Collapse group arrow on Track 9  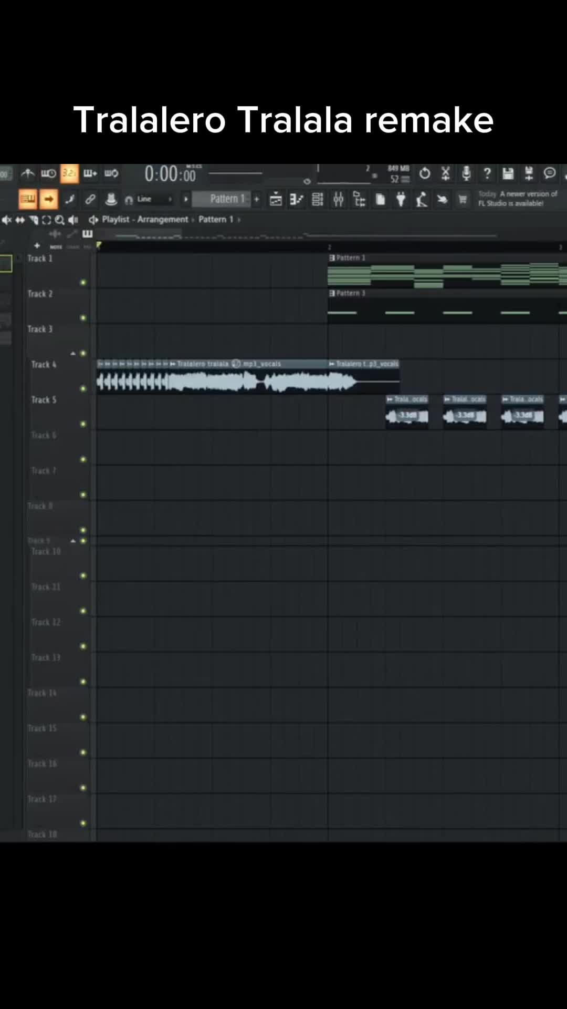pyautogui.click(x=73, y=541)
